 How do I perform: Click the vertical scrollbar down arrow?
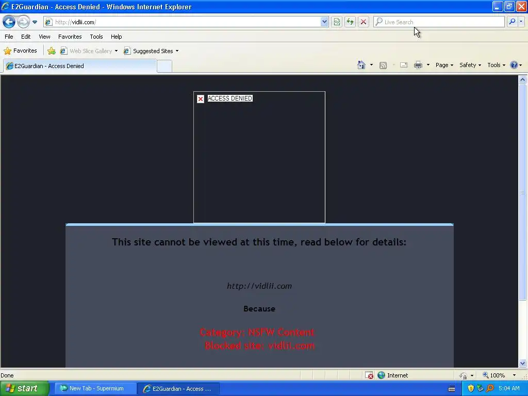coord(523,363)
